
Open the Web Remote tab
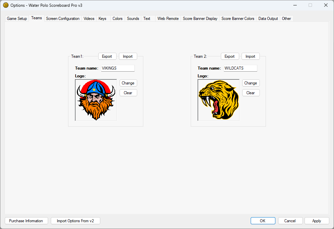click(168, 19)
